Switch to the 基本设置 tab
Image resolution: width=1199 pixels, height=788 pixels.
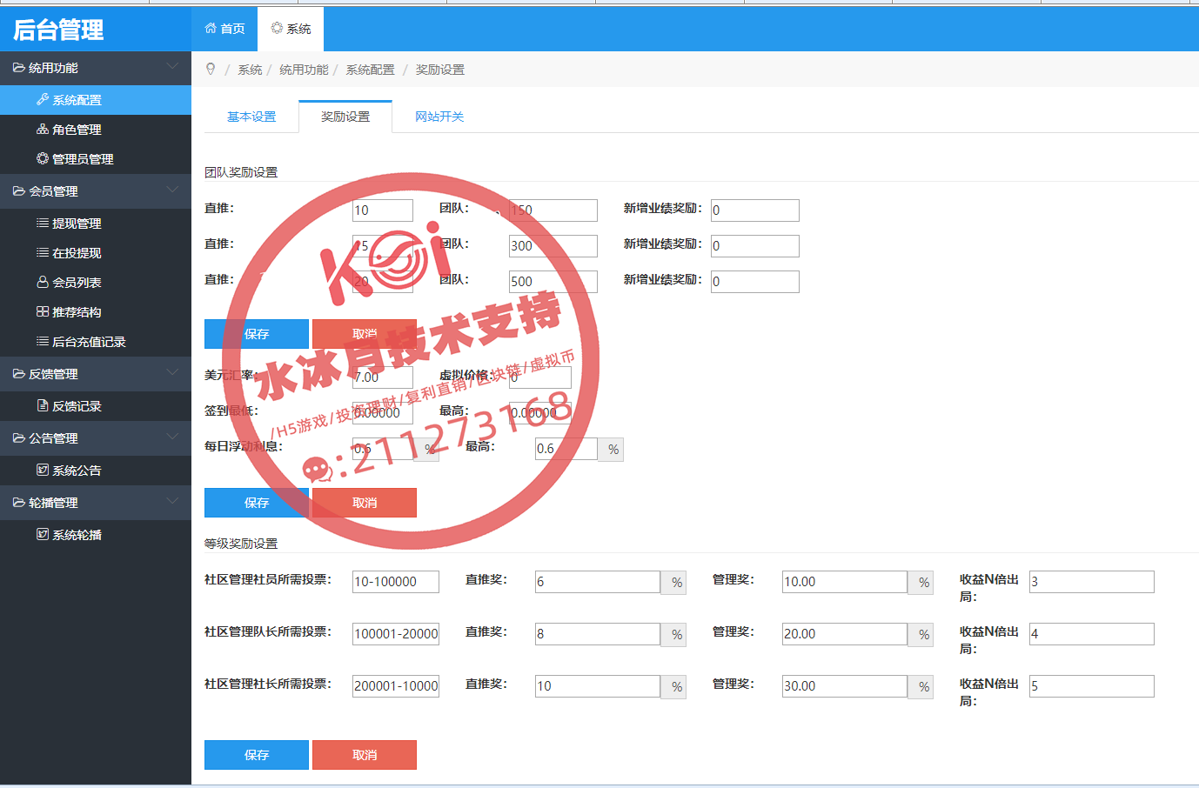point(251,117)
